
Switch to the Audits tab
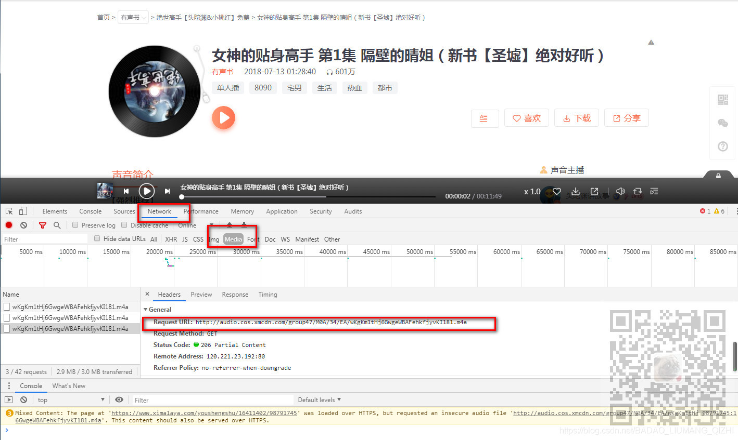point(353,211)
